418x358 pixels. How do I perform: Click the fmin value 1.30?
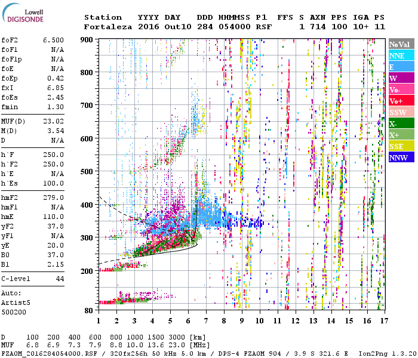point(56,107)
